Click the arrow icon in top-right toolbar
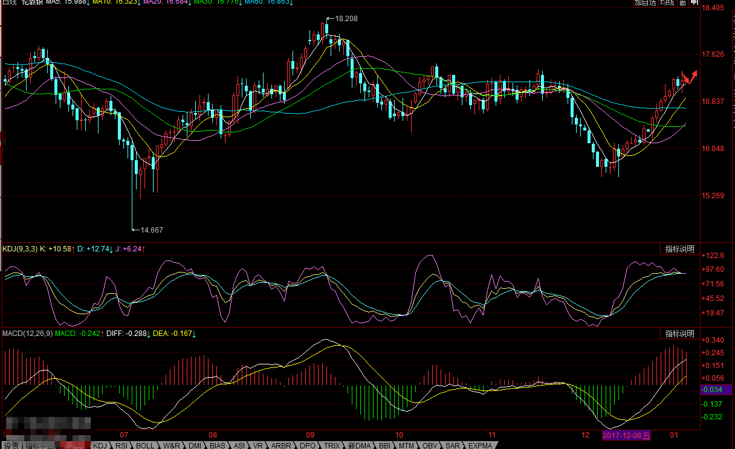The image size is (735, 449). click(693, 3)
